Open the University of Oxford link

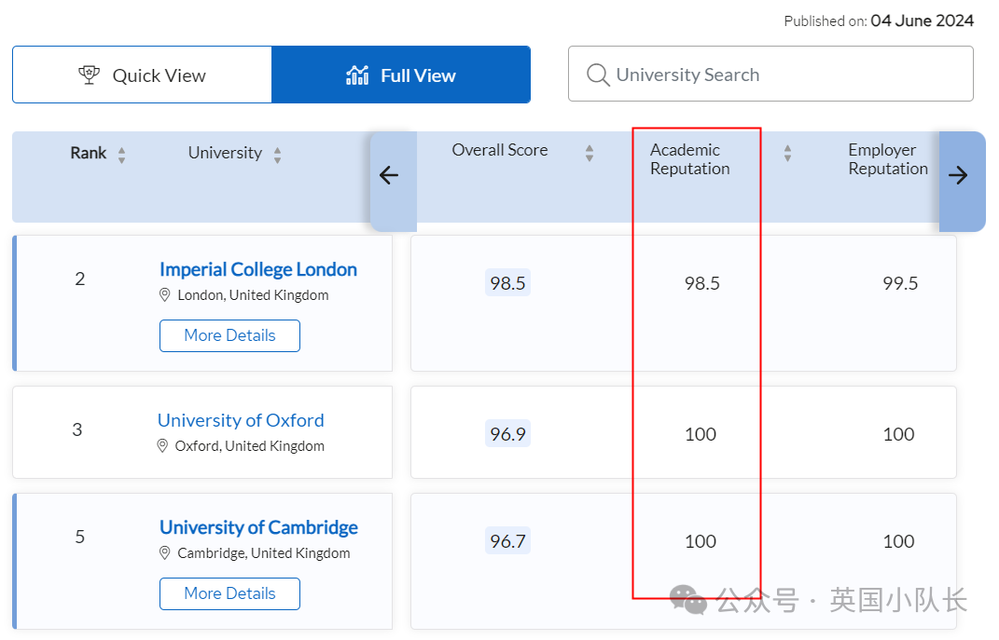click(x=241, y=420)
